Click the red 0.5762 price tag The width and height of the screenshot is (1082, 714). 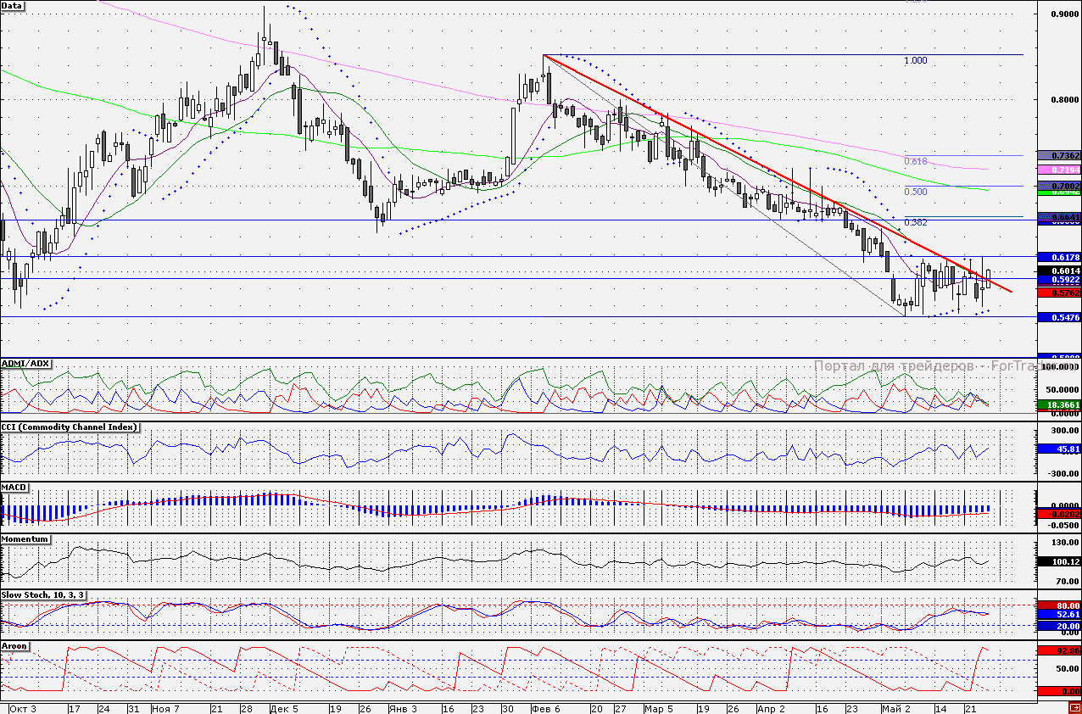click(1058, 293)
